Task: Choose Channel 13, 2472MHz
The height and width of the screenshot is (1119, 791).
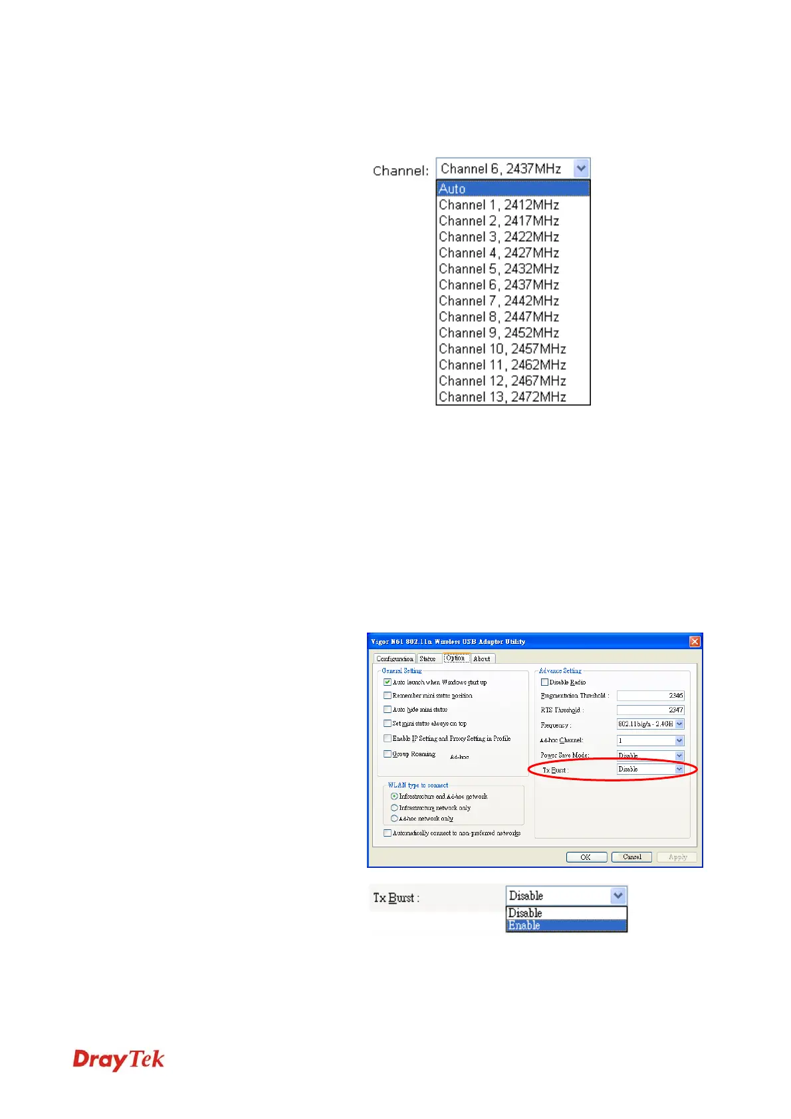Action: point(512,397)
